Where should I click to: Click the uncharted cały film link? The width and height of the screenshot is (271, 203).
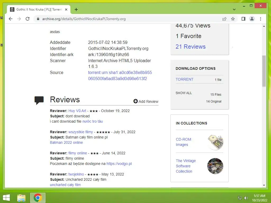coord(65,185)
